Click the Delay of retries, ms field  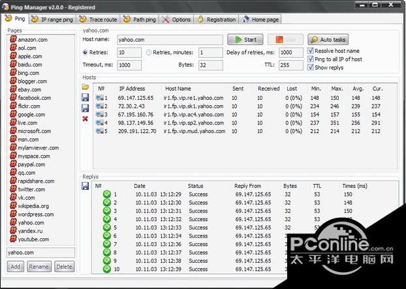coord(291,52)
